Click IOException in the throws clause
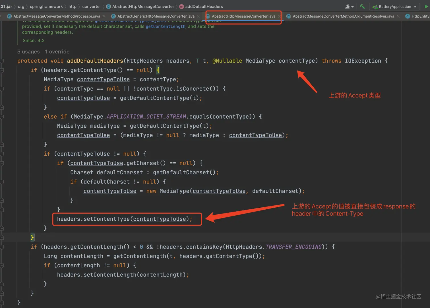Viewport: 430px width, 308px height. pos(363,61)
